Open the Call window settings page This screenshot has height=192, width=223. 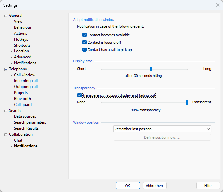(x=24, y=75)
